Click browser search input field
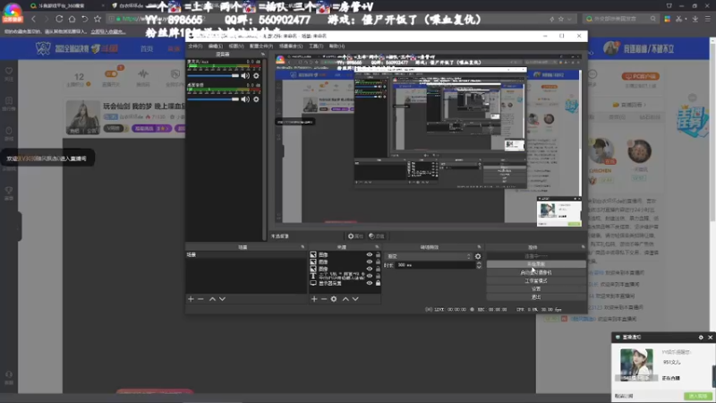 click(620, 19)
